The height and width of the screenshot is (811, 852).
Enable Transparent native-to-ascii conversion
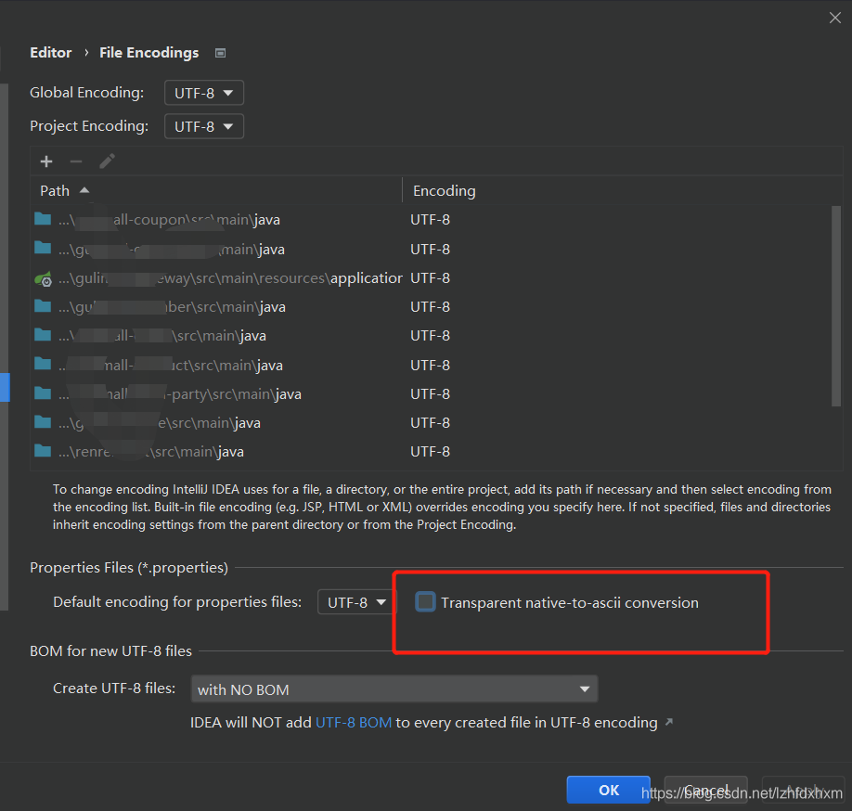click(x=425, y=601)
